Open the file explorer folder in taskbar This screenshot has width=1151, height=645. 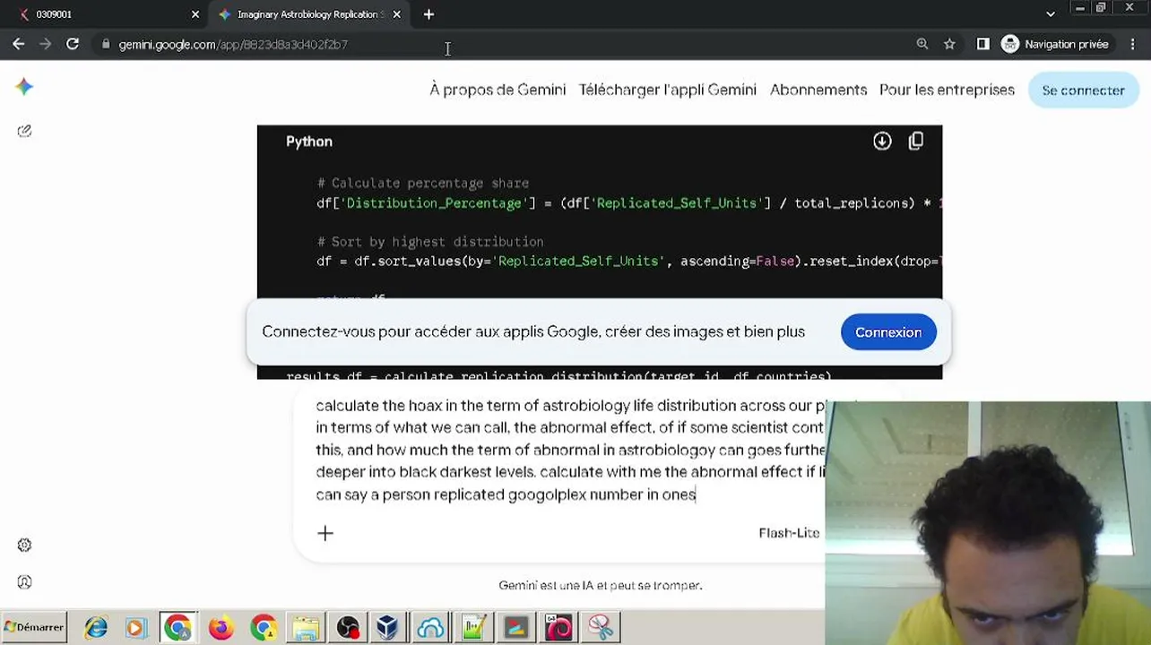(x=305, y=627)
